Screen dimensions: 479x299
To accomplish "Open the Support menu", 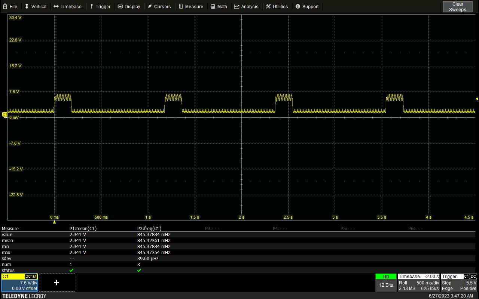I will [307, 6].
